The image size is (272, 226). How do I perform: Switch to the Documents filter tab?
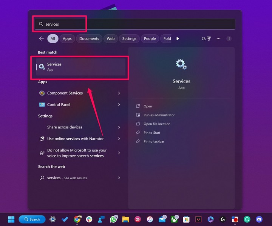coord(89,38)
